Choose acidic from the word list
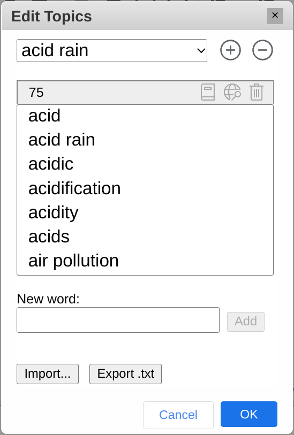 pyautogui.click(x=145, y=164)
